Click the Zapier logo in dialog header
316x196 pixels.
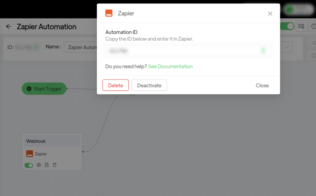pos(109,13)
